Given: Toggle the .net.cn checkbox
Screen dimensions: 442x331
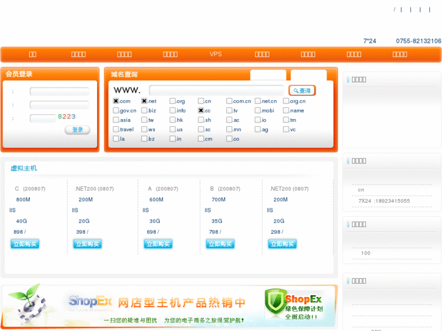Looking at the screenshot, I should (258, 101).
